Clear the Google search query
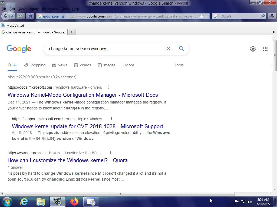The height and width of the screenshot is (207, 277). (168, 49)
